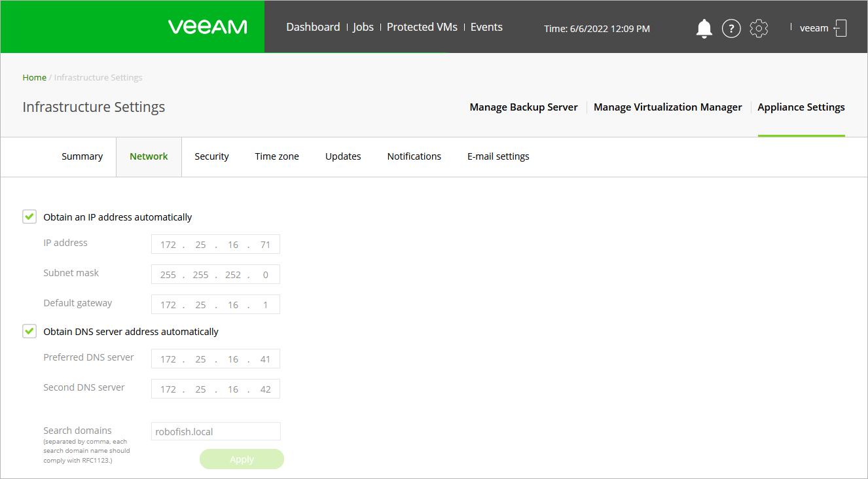Open the Dashboard menu item
Viewport: 868px width, 479px height.
point(313,27)
